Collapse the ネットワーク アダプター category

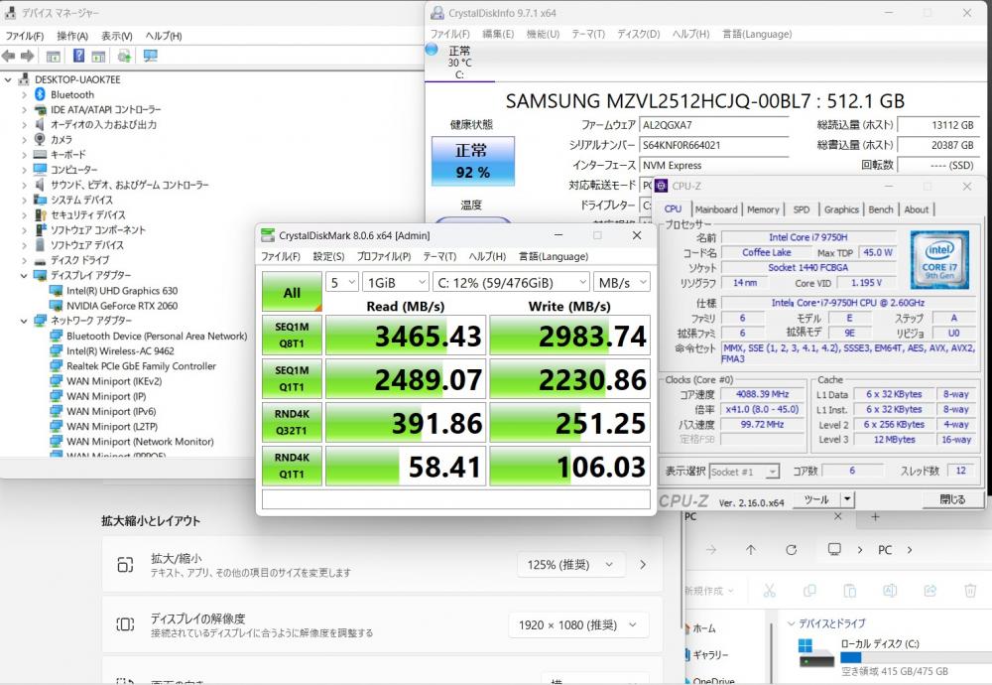(24, 321)
